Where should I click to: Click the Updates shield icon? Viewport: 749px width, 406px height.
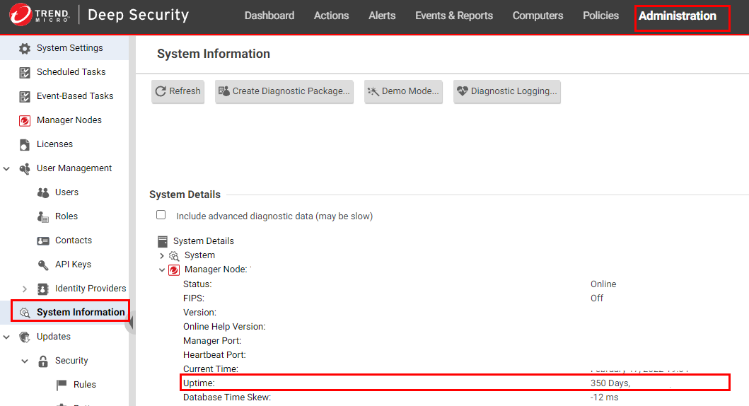point(24,337)
